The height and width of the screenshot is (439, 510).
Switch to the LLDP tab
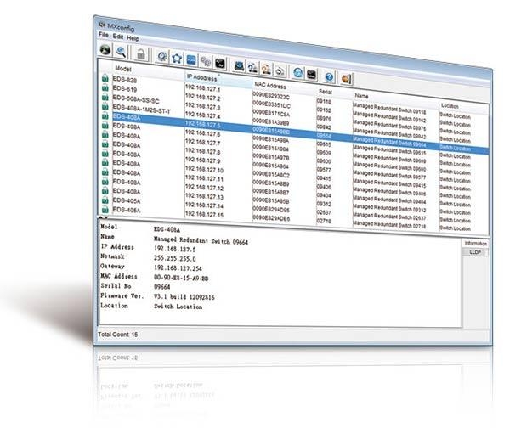pos(475,252)
